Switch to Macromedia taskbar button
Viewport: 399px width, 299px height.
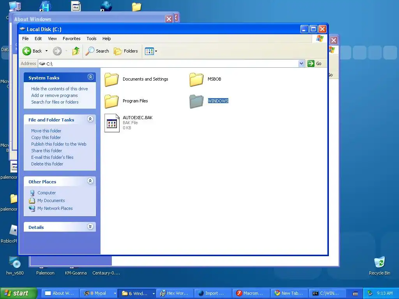coord(251,294)
